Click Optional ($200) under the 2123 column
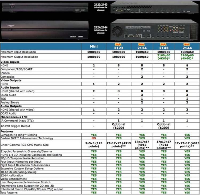This screenshot has height=195, width=200. [119, 126]
